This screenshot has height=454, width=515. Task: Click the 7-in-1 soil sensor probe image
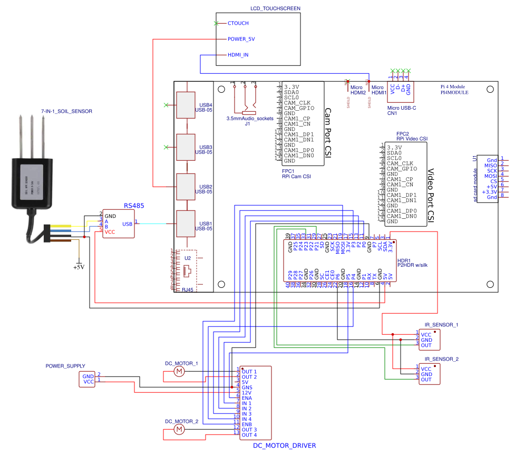pos(32,179)
